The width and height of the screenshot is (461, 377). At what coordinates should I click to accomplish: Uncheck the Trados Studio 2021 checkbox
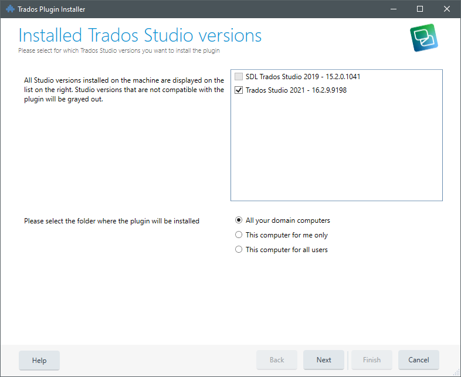point(239,90)
